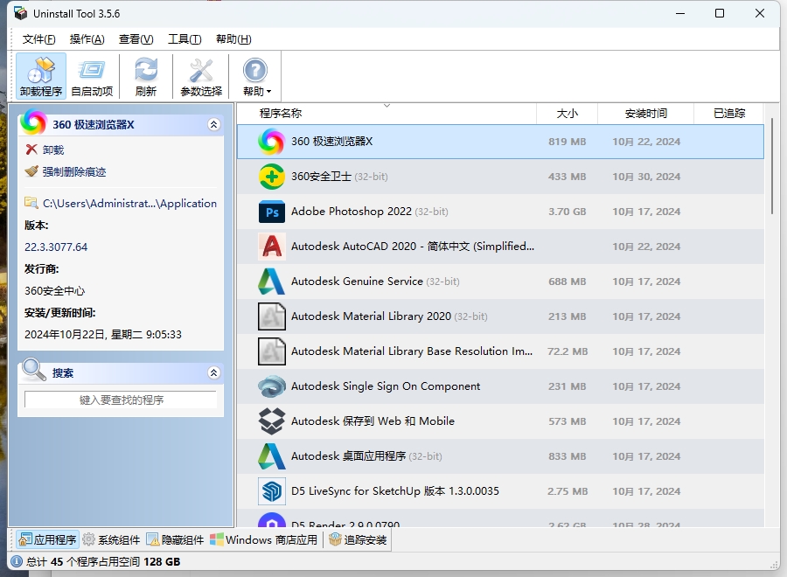Click the Autodesk AutoCAD 2020 red A icon
Screen dimensions: 787x577
point(272,247)
